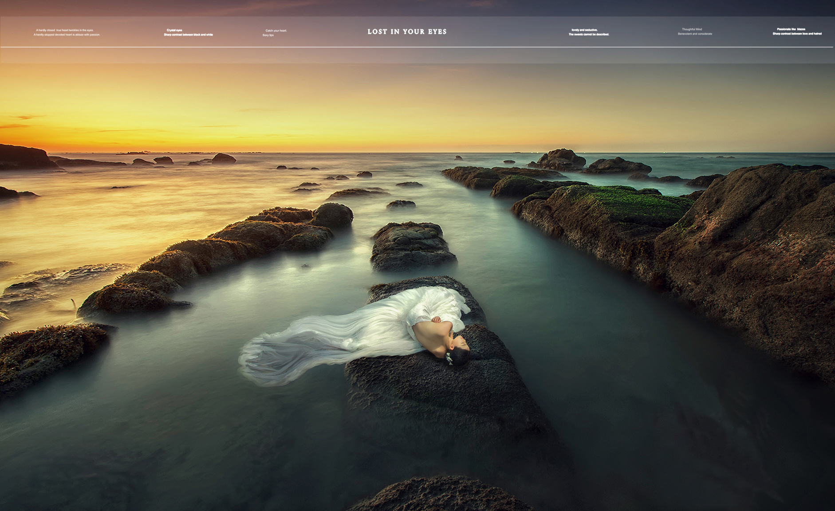Click the isolated rock directly above the bride
The height and width of the screenshot is (511, 835).
click(x=410, y=246)
